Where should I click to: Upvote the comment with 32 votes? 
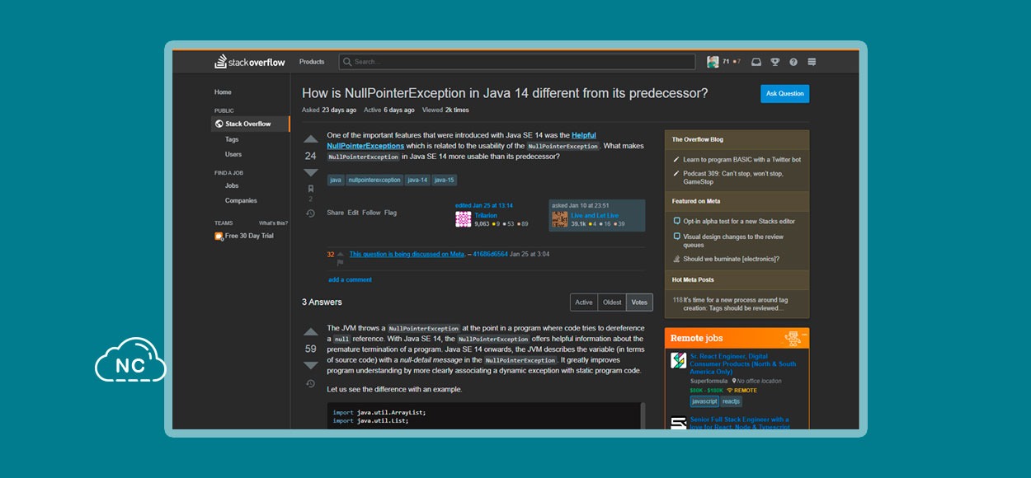tap(340, 254)
